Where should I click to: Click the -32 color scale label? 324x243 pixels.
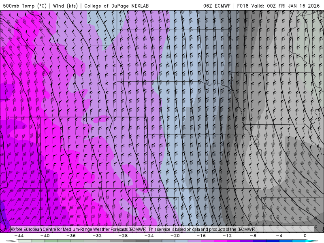pyautogui.click(x=97, y=236)
